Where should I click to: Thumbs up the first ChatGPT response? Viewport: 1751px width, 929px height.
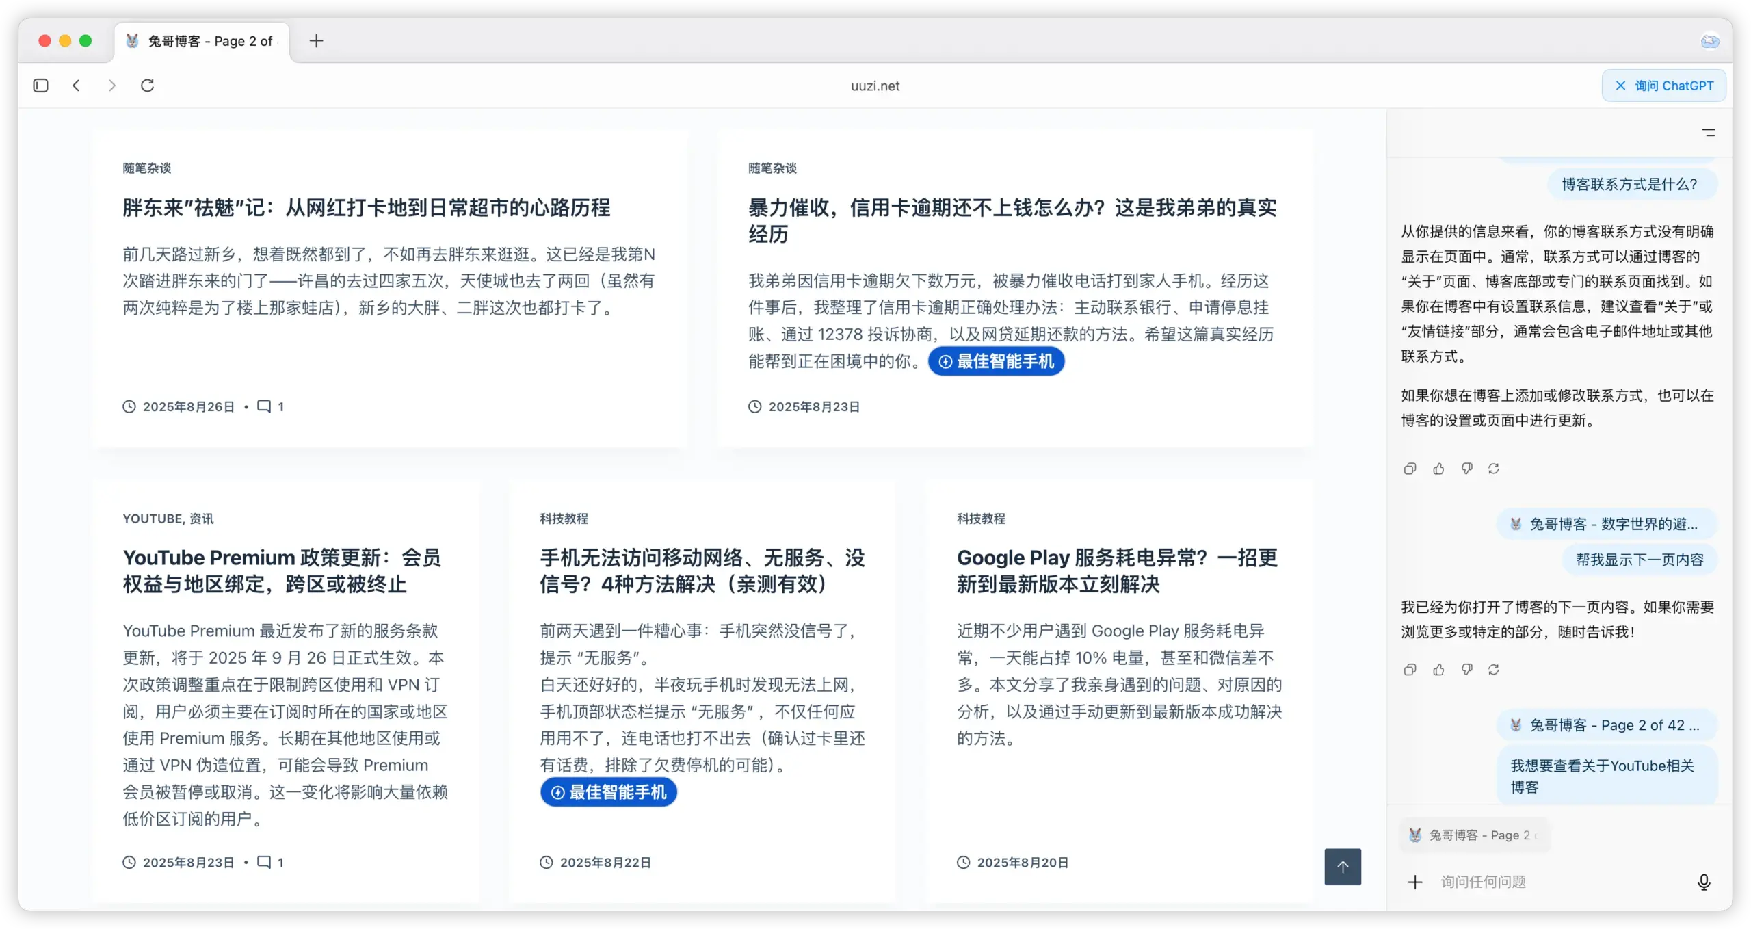click(1438, 469)
